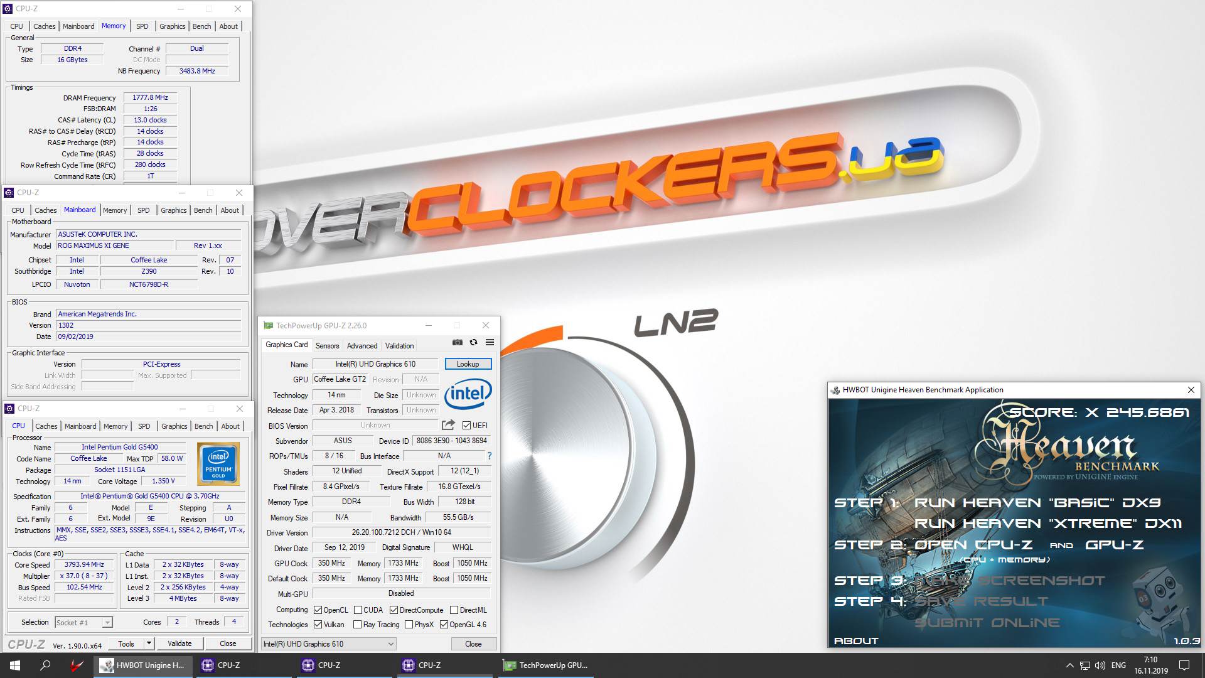Viewport: 1205px width, 678px height.
Task: Toggle the Vulkan checkbox
Action: pyautogui.click(x=318, y=625)
